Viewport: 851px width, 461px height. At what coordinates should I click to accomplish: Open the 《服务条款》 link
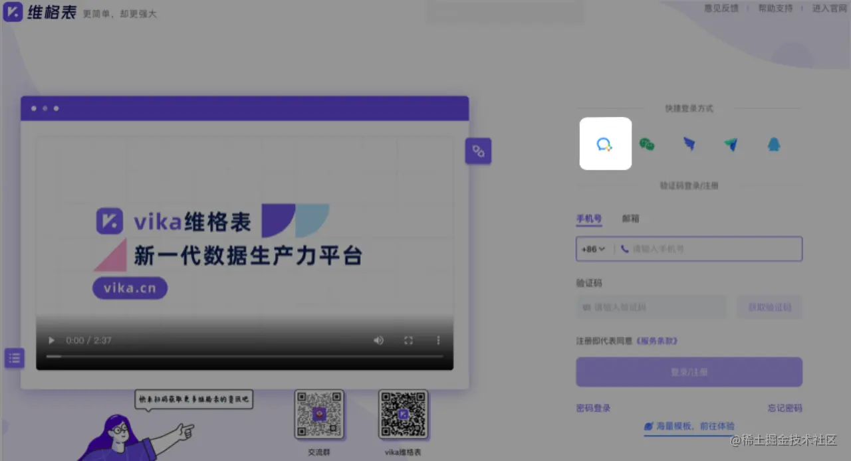point(657,341)
